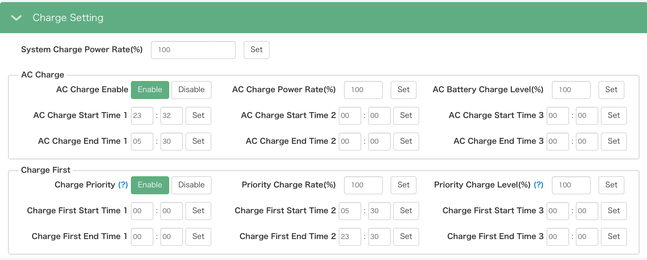Click AC Charge Start Time 3 minute field

point(587,116)
